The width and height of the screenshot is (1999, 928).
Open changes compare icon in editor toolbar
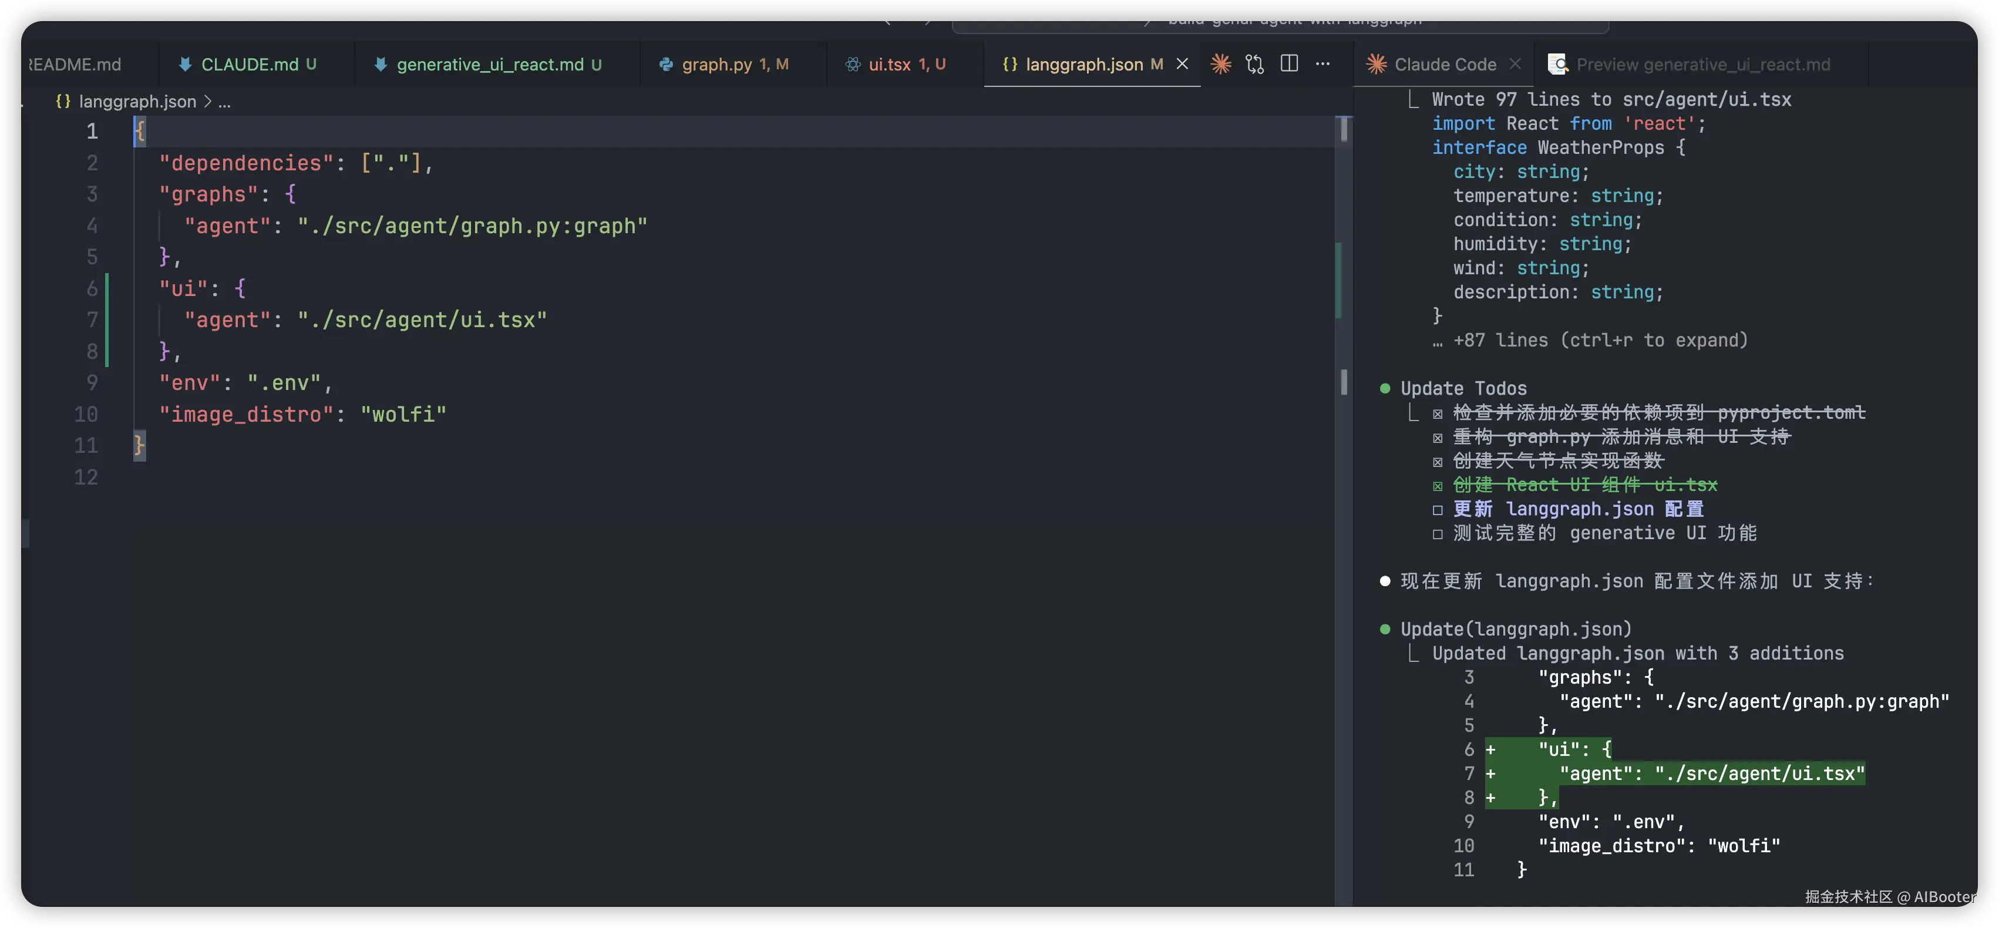[x=1255, y=65]
